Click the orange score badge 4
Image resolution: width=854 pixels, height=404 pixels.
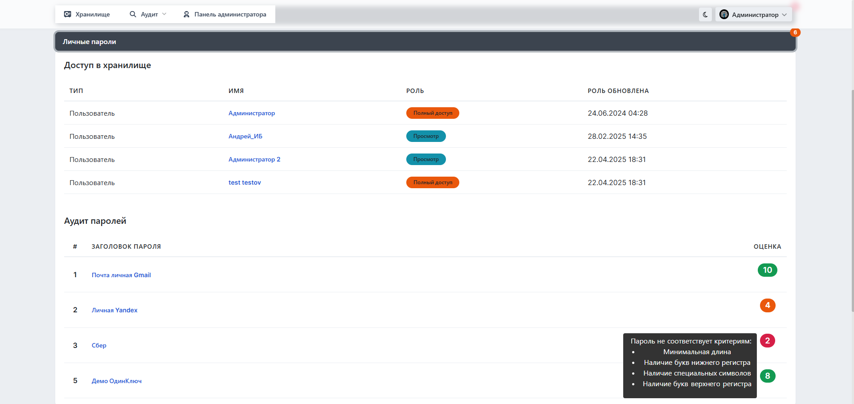tap(768, 305)
